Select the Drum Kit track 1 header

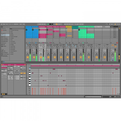pyautogui.click(x=29, y=27)
